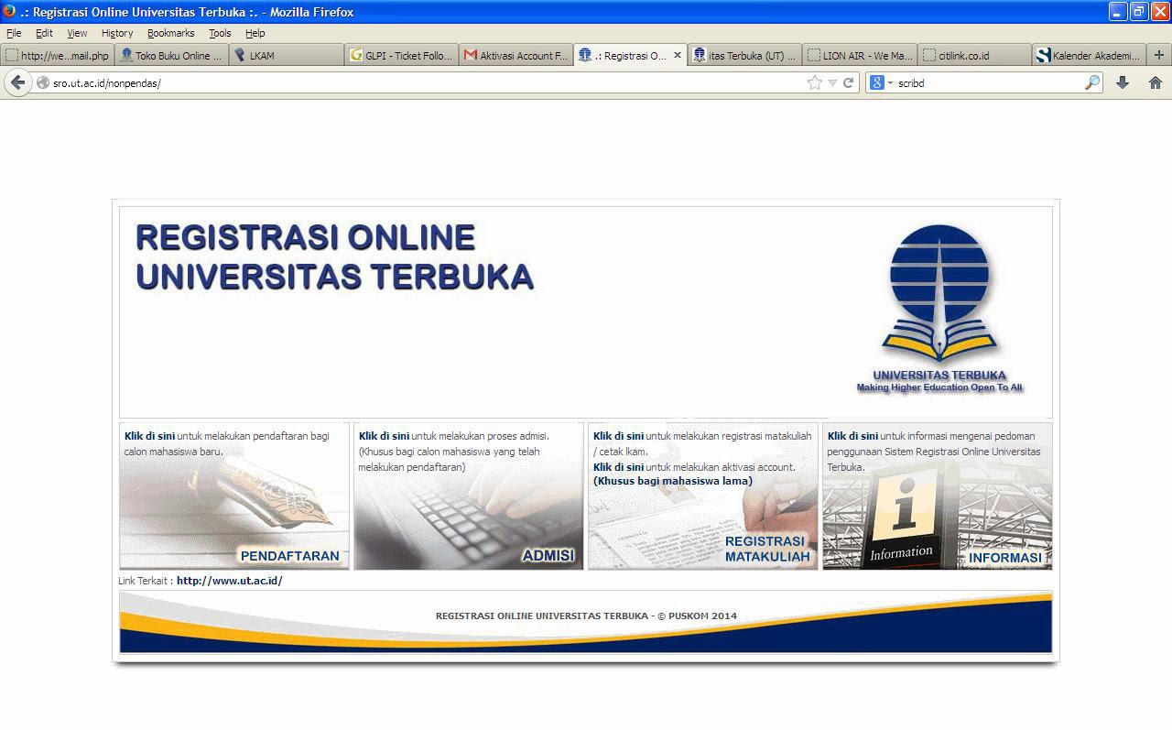Open the File menu
Viewport: 1172px width, 730px height.
coord(14,33)
